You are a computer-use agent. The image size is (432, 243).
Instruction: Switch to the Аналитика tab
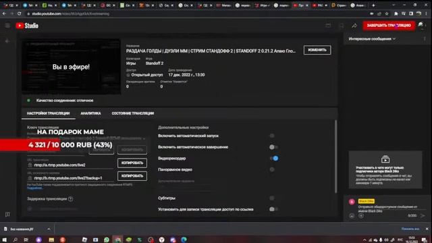[90, 113]
